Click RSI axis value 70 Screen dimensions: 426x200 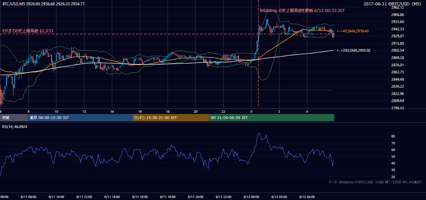coord(393,143)
